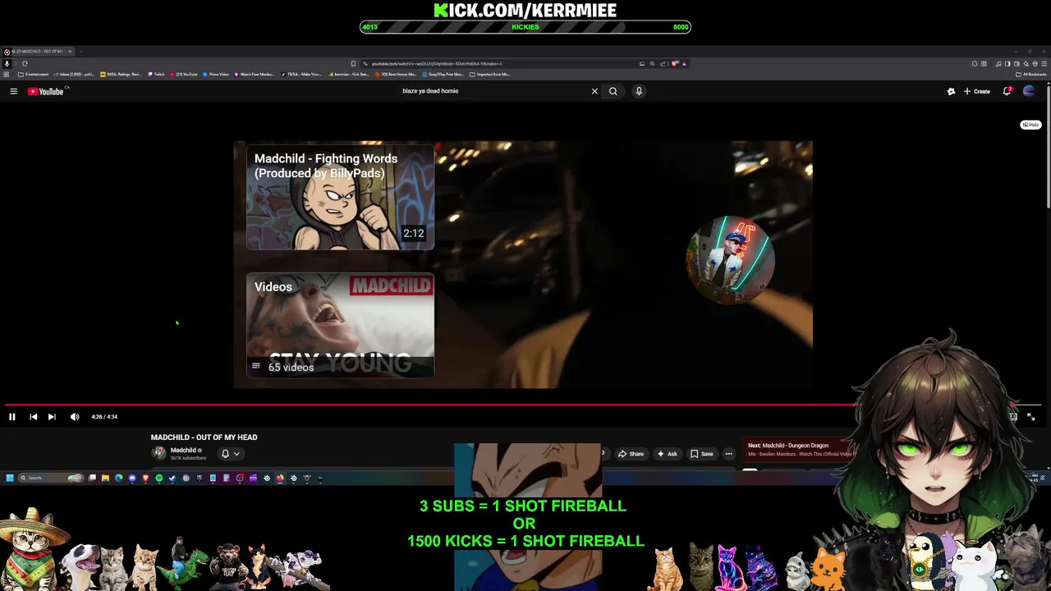Open TikTok bookmark
Viewport: 1051px width, 591px height.
[x=301, y=74]
